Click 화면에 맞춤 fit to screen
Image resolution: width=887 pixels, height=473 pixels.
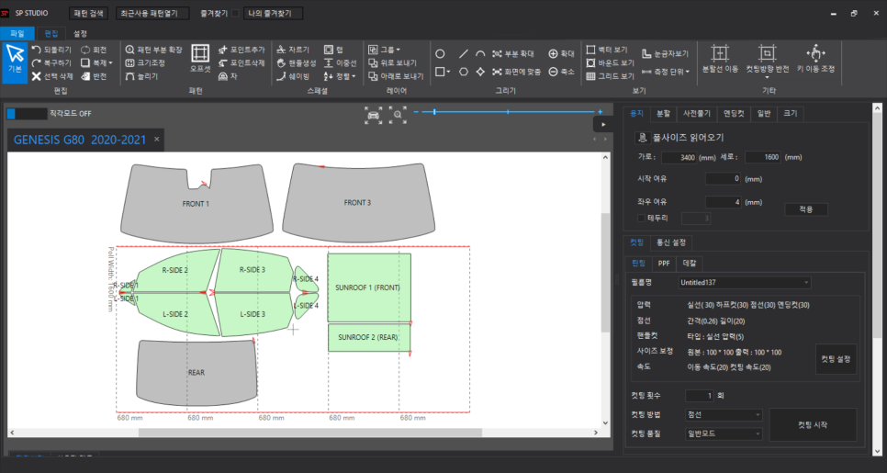tap(516, 72)
